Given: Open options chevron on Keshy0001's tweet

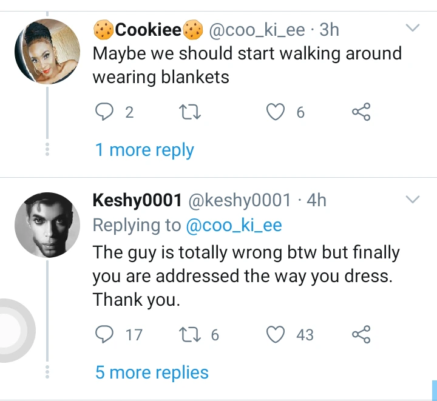Looking at the screenshot, I should click(412, 200).
